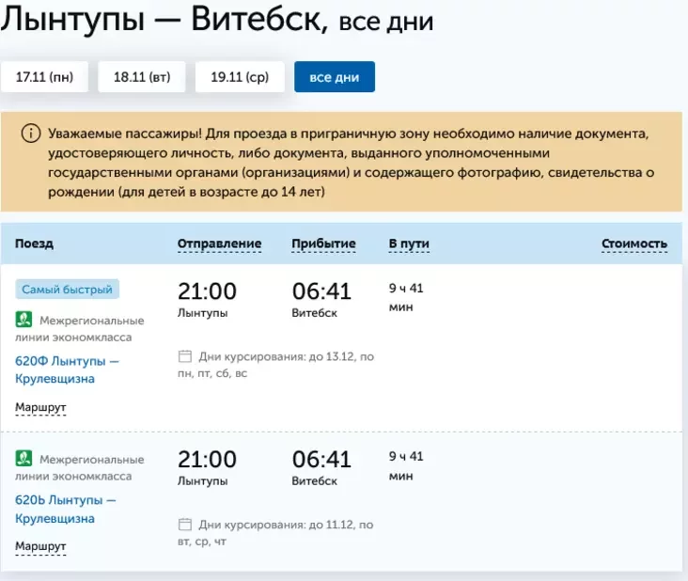
Task: Expand Маршрут for train 620Ф
Action: (40, 407)
